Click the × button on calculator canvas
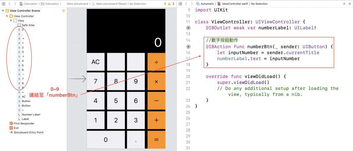 tap(156, 81)
